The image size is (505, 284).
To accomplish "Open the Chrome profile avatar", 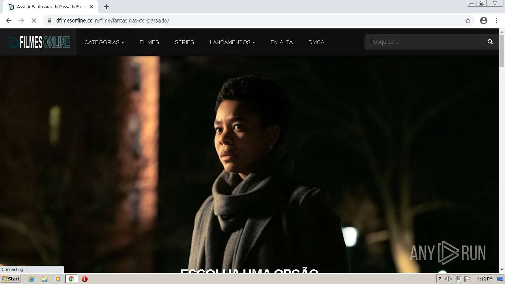I will 484,21.
